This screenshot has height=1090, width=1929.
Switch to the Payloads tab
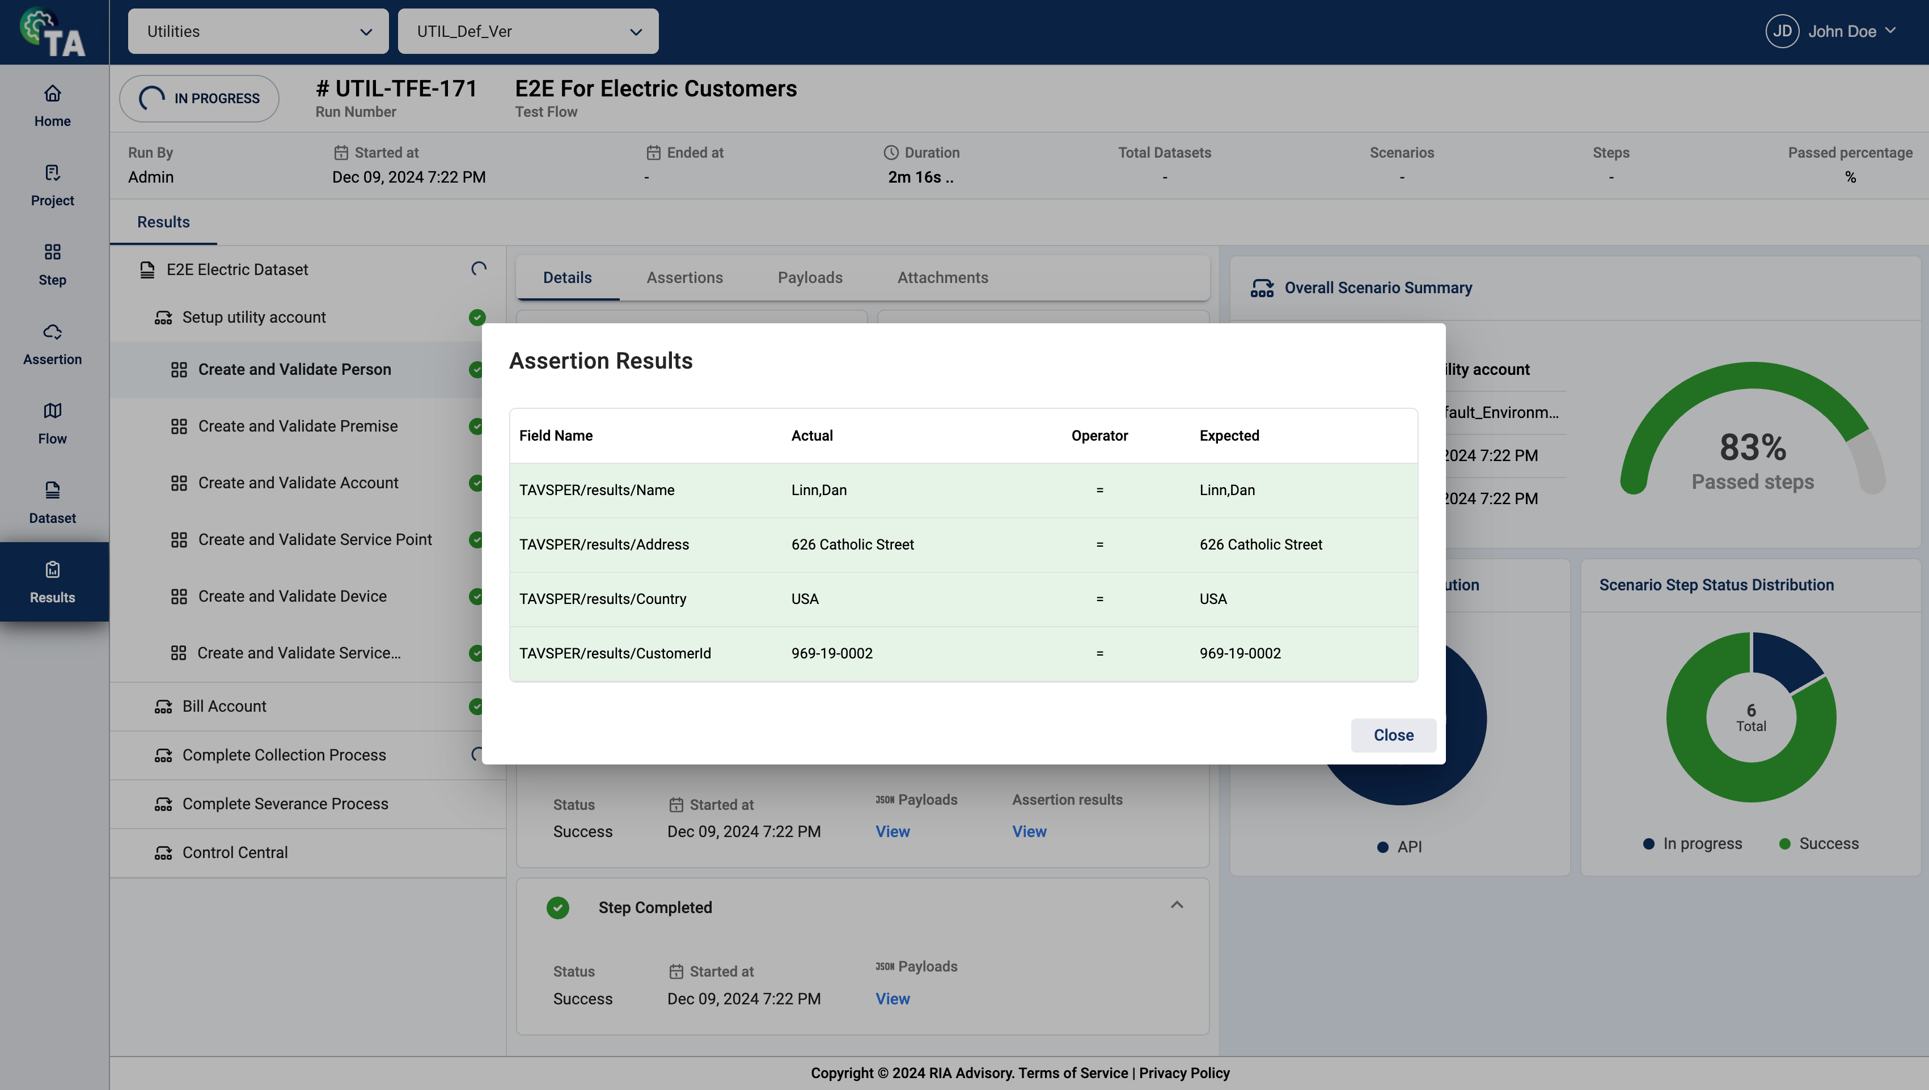[810, 278]
